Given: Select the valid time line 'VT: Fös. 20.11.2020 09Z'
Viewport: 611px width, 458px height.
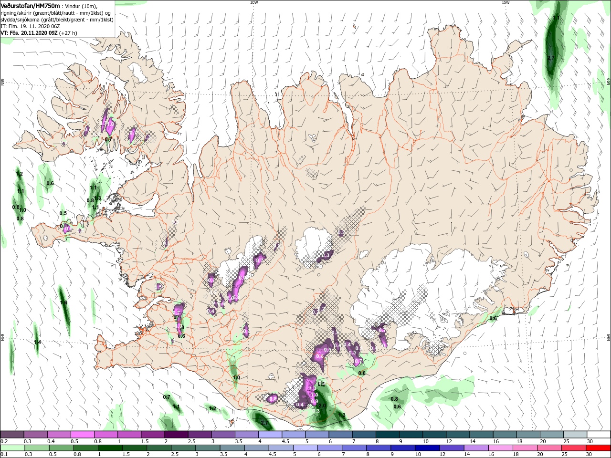Looking at the screenshot, I should click(29, 33).
